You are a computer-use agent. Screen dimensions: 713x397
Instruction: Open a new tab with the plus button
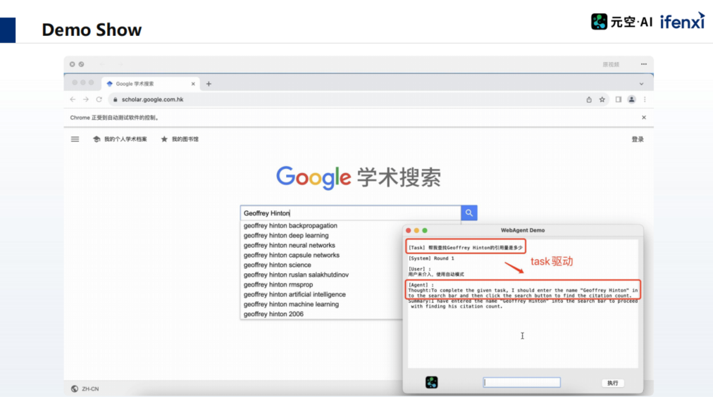209,84
